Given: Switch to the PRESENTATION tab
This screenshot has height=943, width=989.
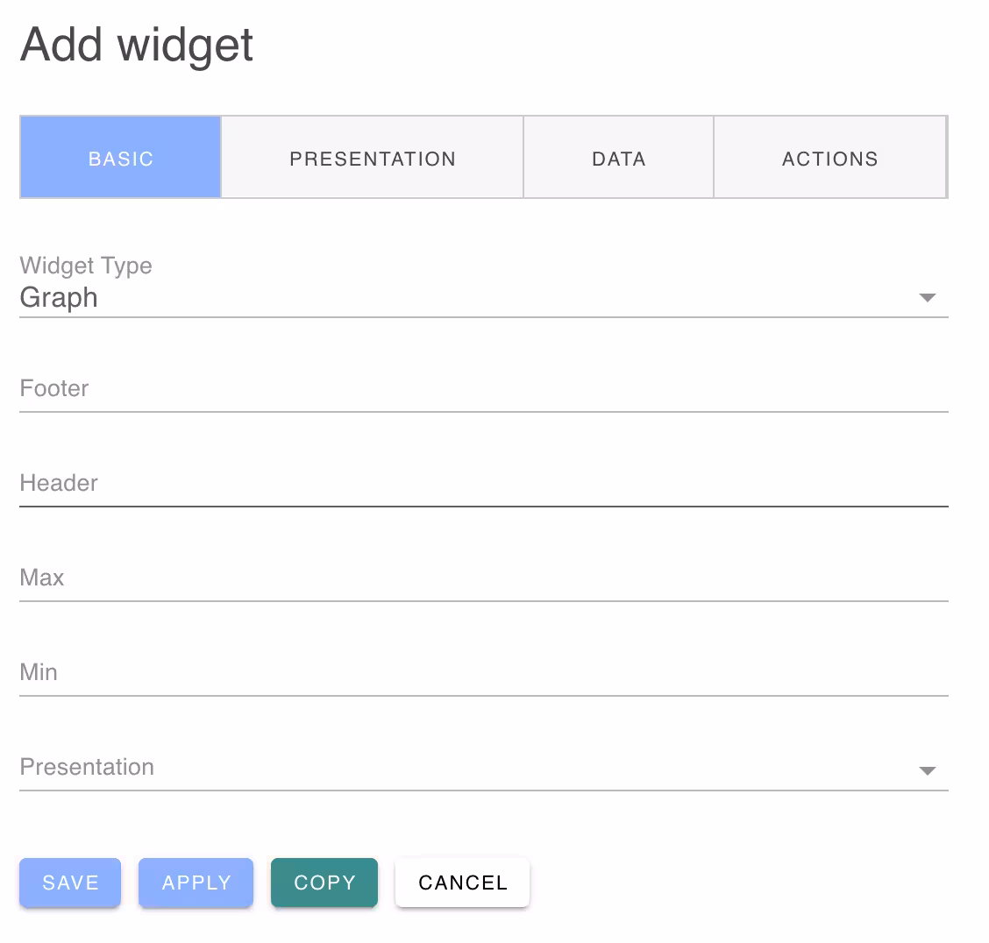Looking at the screenshot, I should click(372, 158).
